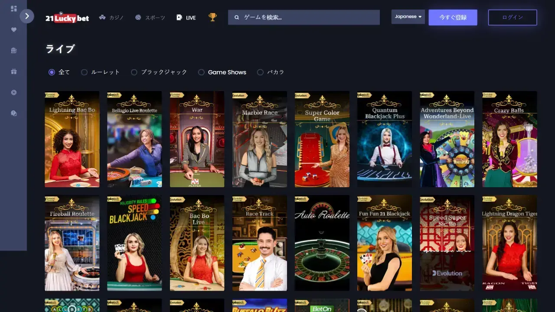Focus the game search input field
The height and width of the screenshot is (312, 555).
click(x=308, y=18)
